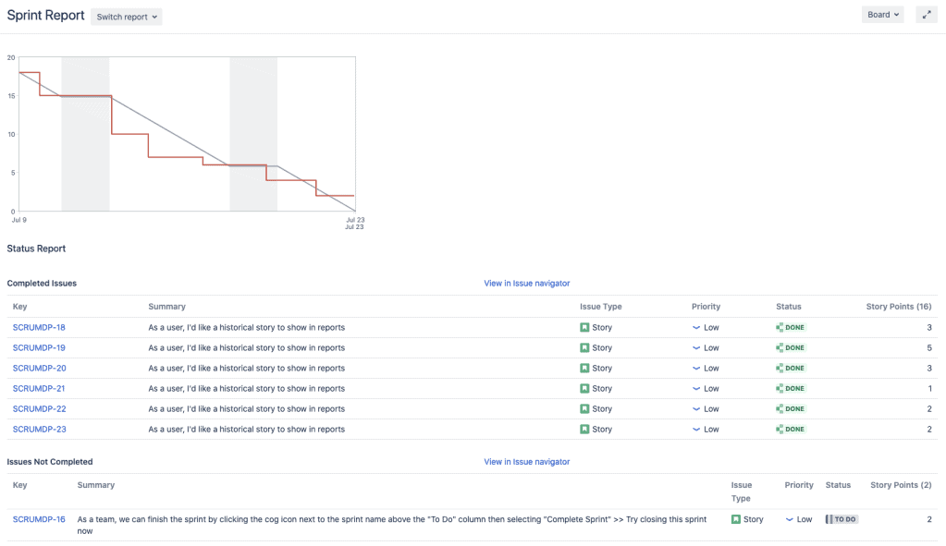View Issues Not Completed in Issue navigator

tap(526, 462)
